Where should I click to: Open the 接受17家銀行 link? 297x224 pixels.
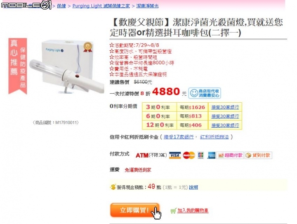pos(179,137)
